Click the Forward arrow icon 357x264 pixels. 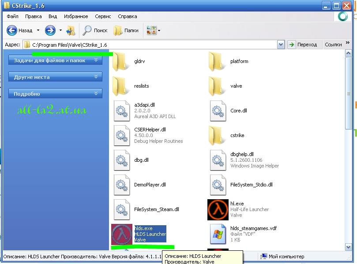(50, 30)
